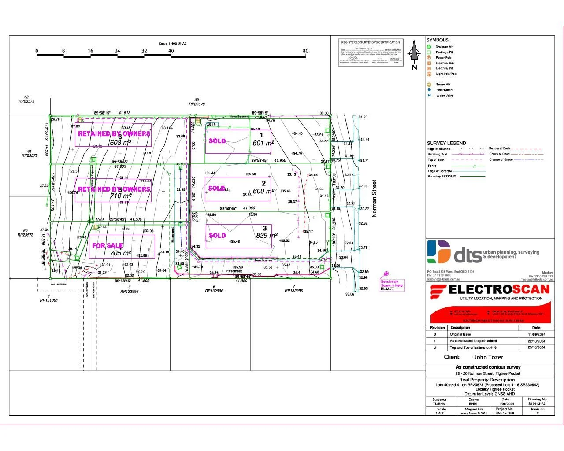This screenshot has height=451, width=564.
Task: Select the Sewer MH symbol
Action: (x=429, y=85)
